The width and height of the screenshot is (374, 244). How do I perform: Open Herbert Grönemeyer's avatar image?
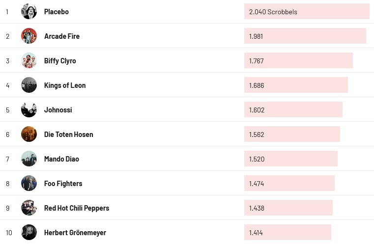pyautogui.click(x=29, y=232)
